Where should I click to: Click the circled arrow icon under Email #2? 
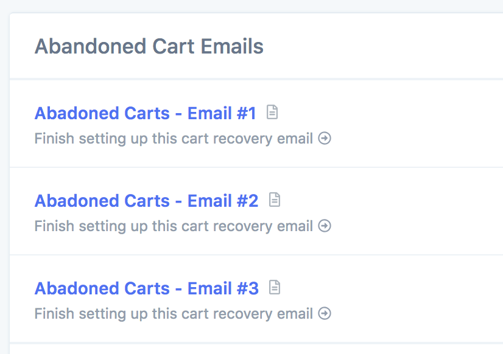325,226
